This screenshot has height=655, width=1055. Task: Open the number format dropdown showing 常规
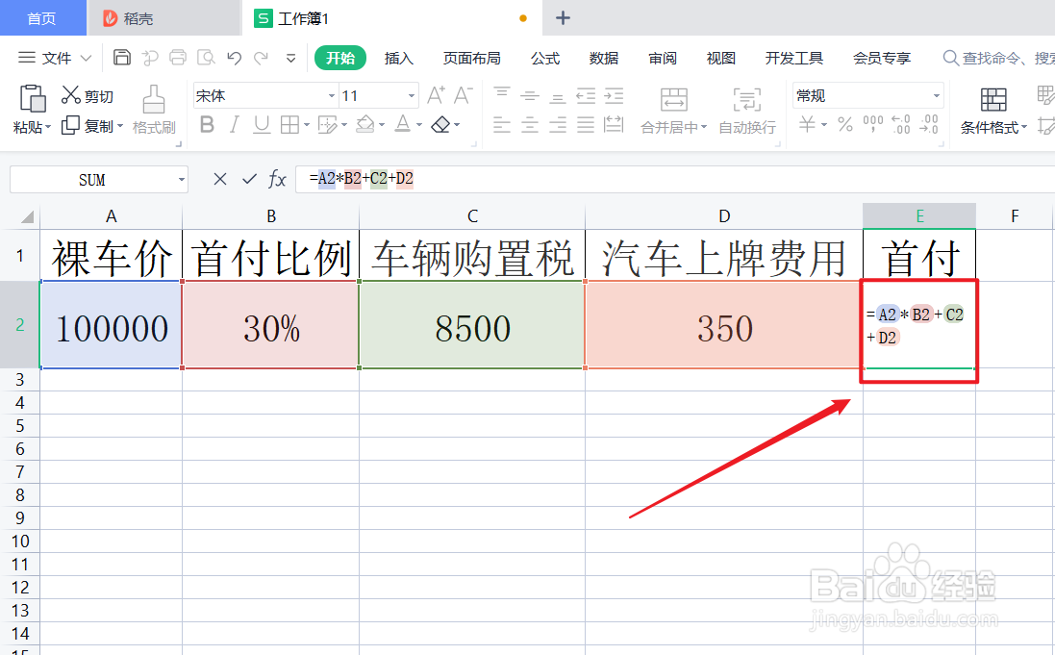[x=866, y=95]
